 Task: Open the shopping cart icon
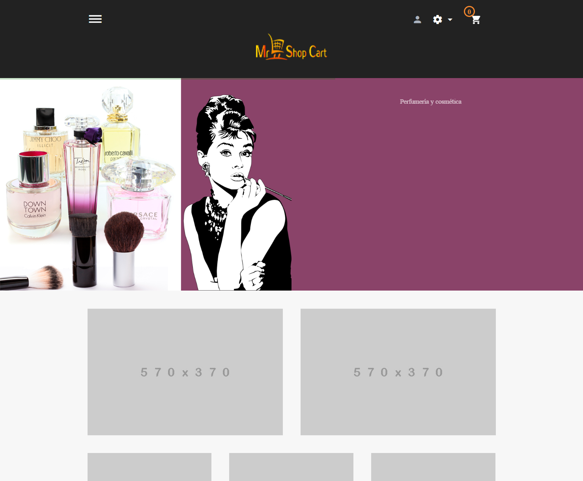click(476, 20)
